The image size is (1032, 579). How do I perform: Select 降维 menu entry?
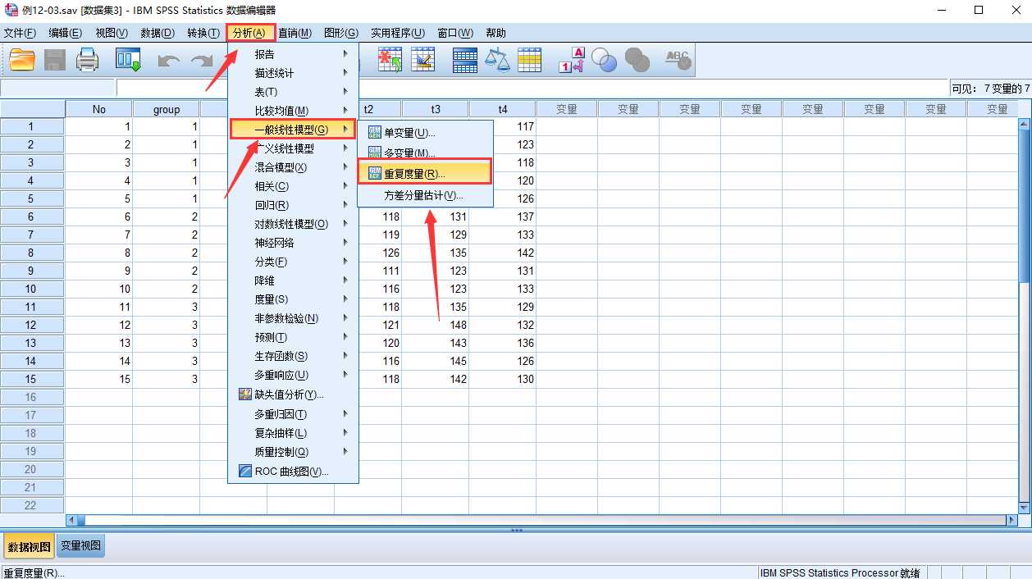(x=292, y=280)
